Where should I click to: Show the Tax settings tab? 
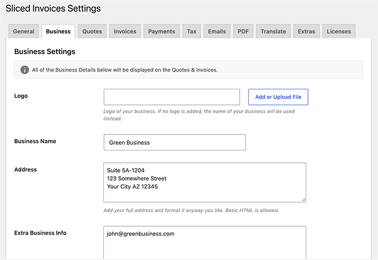pyautogui.click(x=192, y=31)
